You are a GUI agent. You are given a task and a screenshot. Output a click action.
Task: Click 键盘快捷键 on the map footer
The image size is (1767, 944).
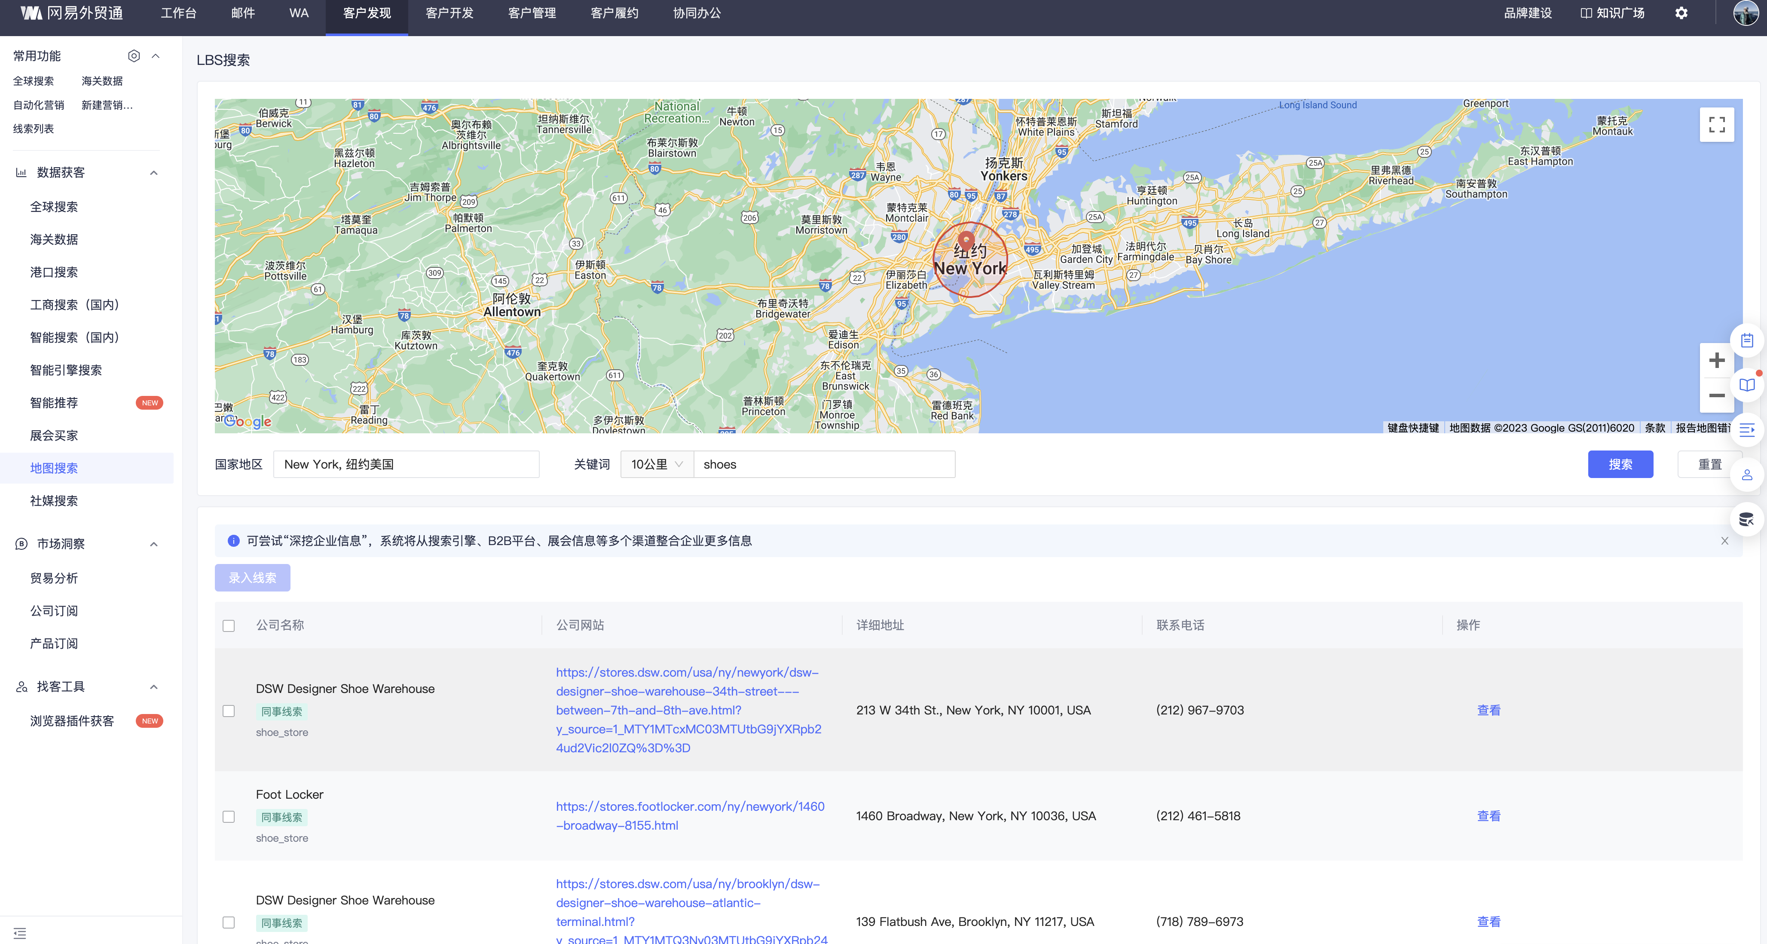(x=1413, y=427)
